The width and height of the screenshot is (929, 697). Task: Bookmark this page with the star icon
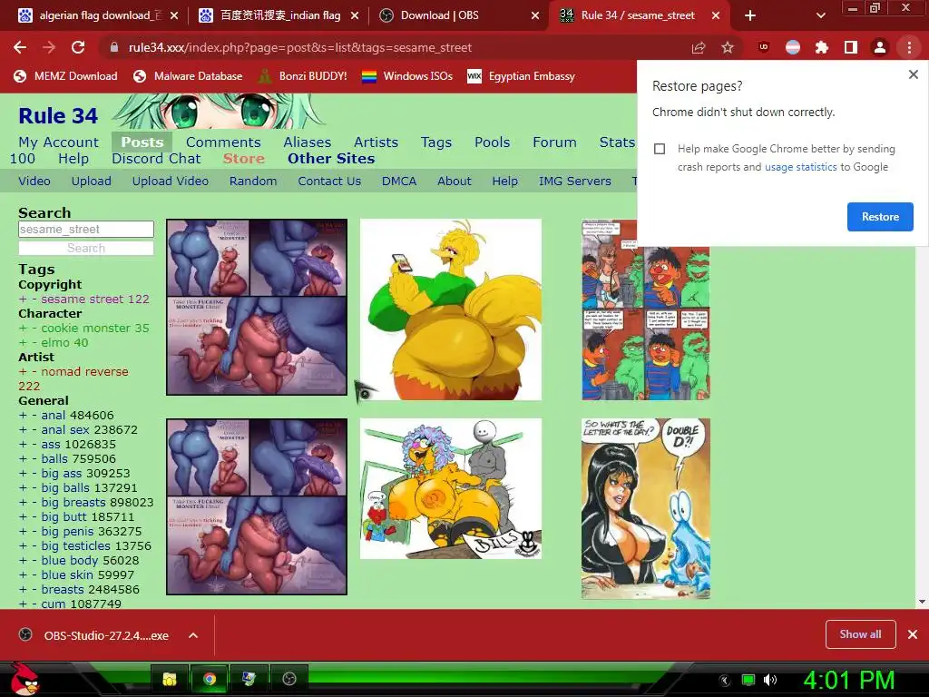(728, 47)
